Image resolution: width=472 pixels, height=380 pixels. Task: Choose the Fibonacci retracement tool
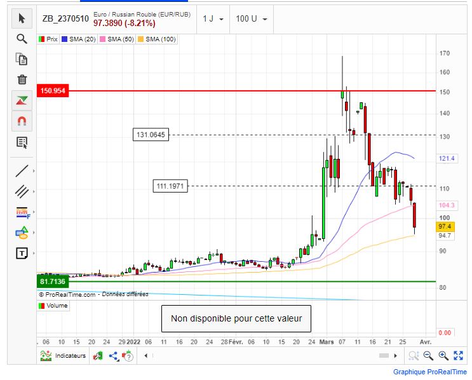22,212
